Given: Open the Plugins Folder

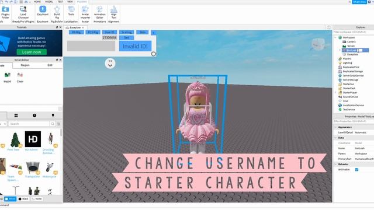Looking at the screenshot, I should (5, 12).
